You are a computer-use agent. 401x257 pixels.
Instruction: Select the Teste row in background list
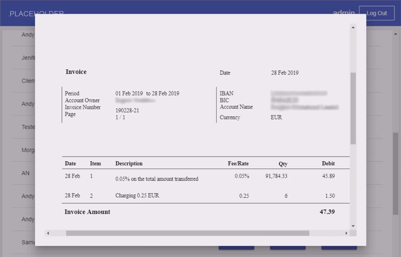pyautogui.click(x=28, y=127)
